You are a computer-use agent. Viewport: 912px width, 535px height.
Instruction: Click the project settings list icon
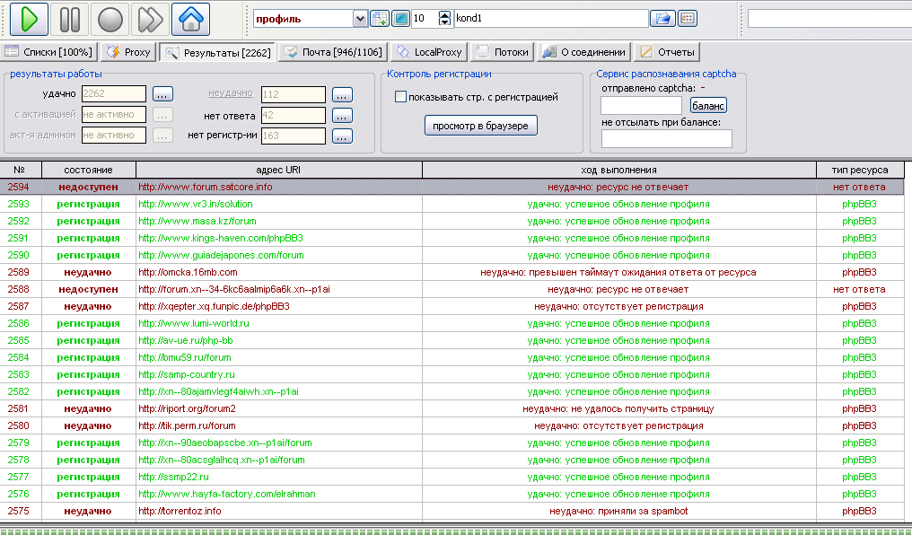pyautogui.click(x=687, y=19)
